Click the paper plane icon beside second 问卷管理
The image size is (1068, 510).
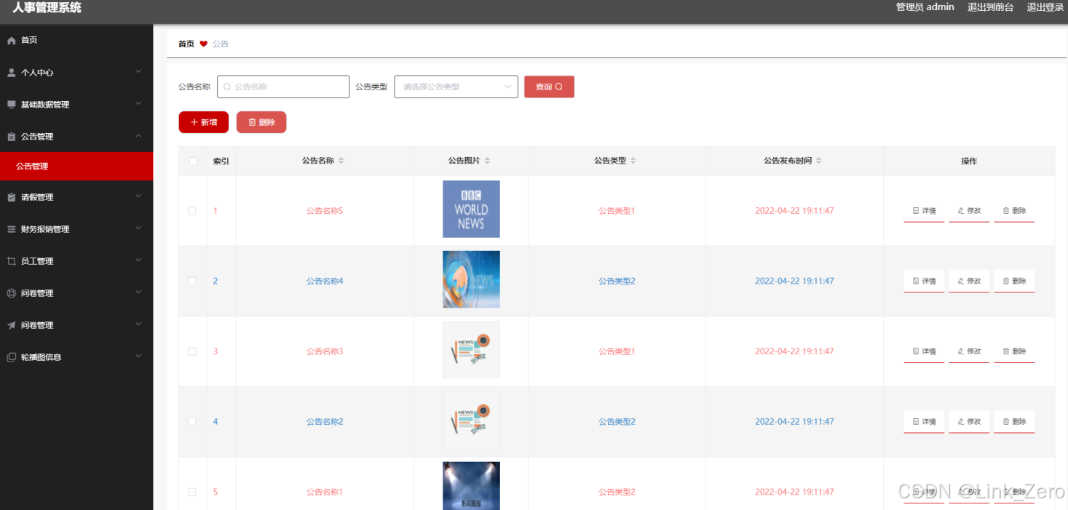[x=11, y=325]
